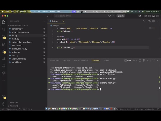This screenshot has height=121, width=161.
Task: Open the Explorer view in activity bar
Action: click(x=4, y=22)
